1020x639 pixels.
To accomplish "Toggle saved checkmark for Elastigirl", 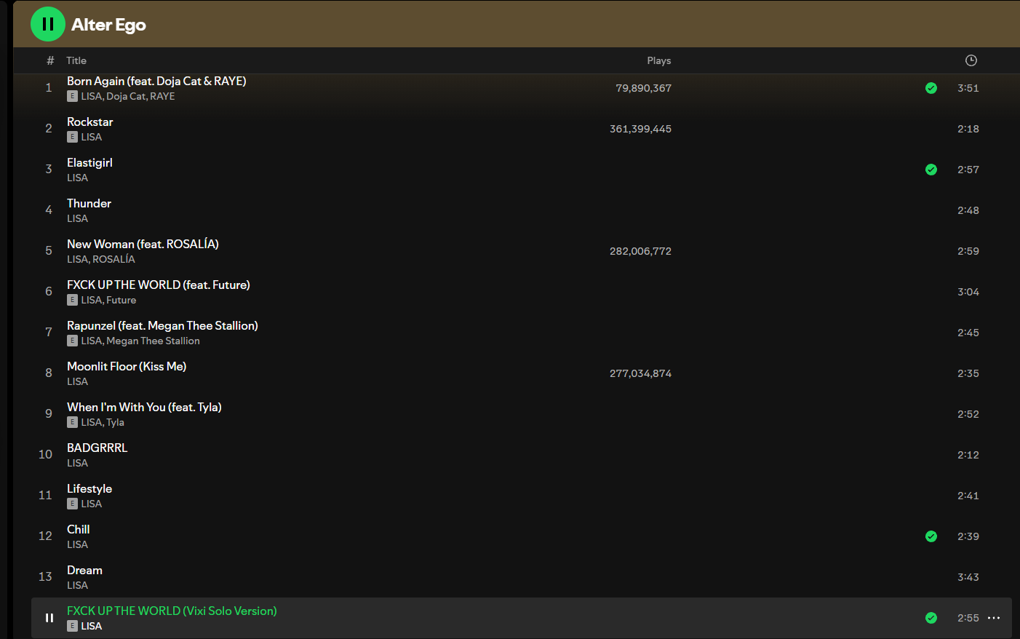I will pyautogui.click(x=931, y=170).
